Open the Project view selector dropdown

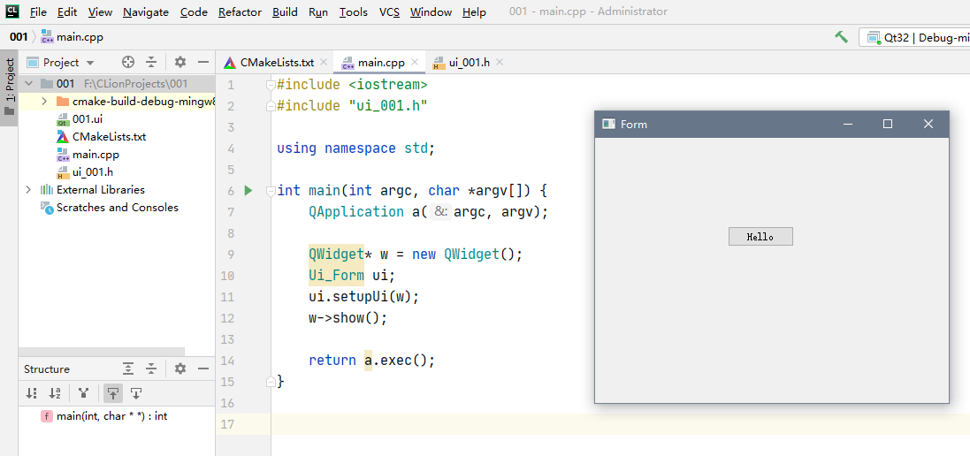(x=61, y=63)
